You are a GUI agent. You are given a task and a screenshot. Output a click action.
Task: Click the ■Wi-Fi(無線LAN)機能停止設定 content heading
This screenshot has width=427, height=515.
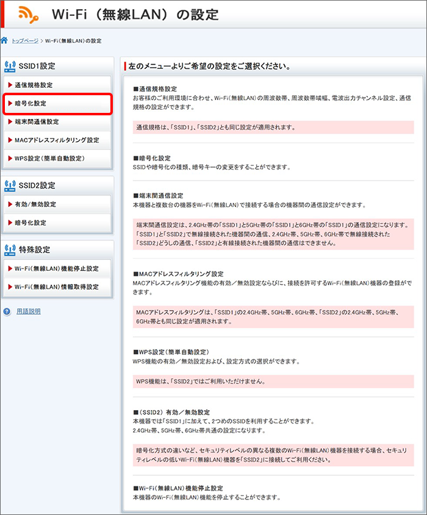click(178, 488)
